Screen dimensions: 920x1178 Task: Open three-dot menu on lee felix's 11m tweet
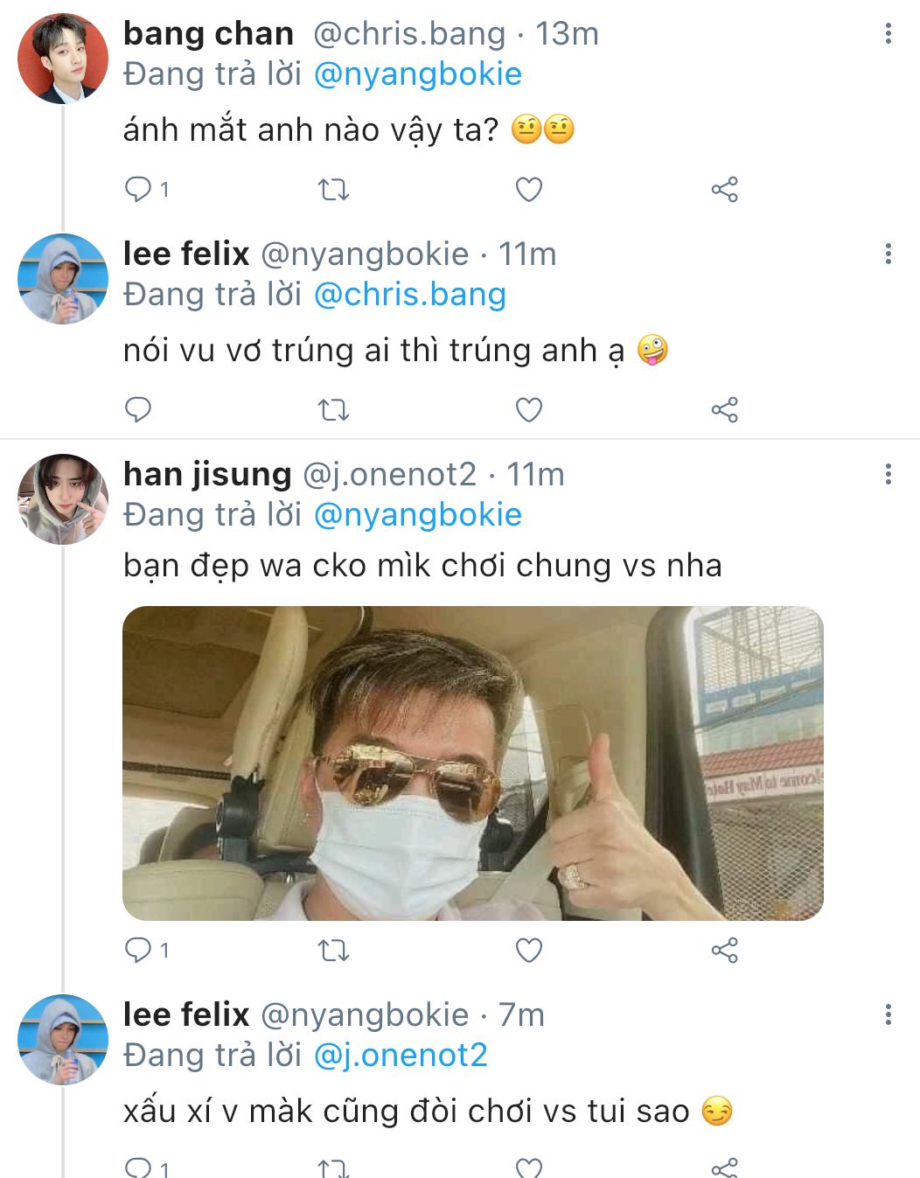coord(889,254)
